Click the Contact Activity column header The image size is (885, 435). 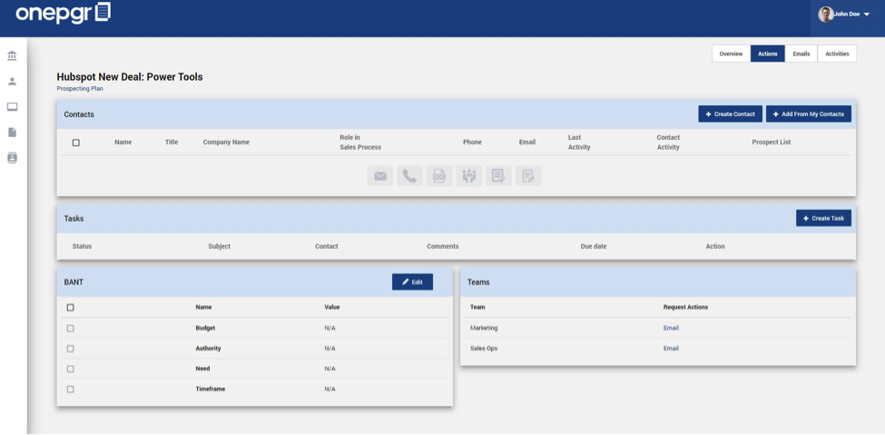tap(668, 143)
